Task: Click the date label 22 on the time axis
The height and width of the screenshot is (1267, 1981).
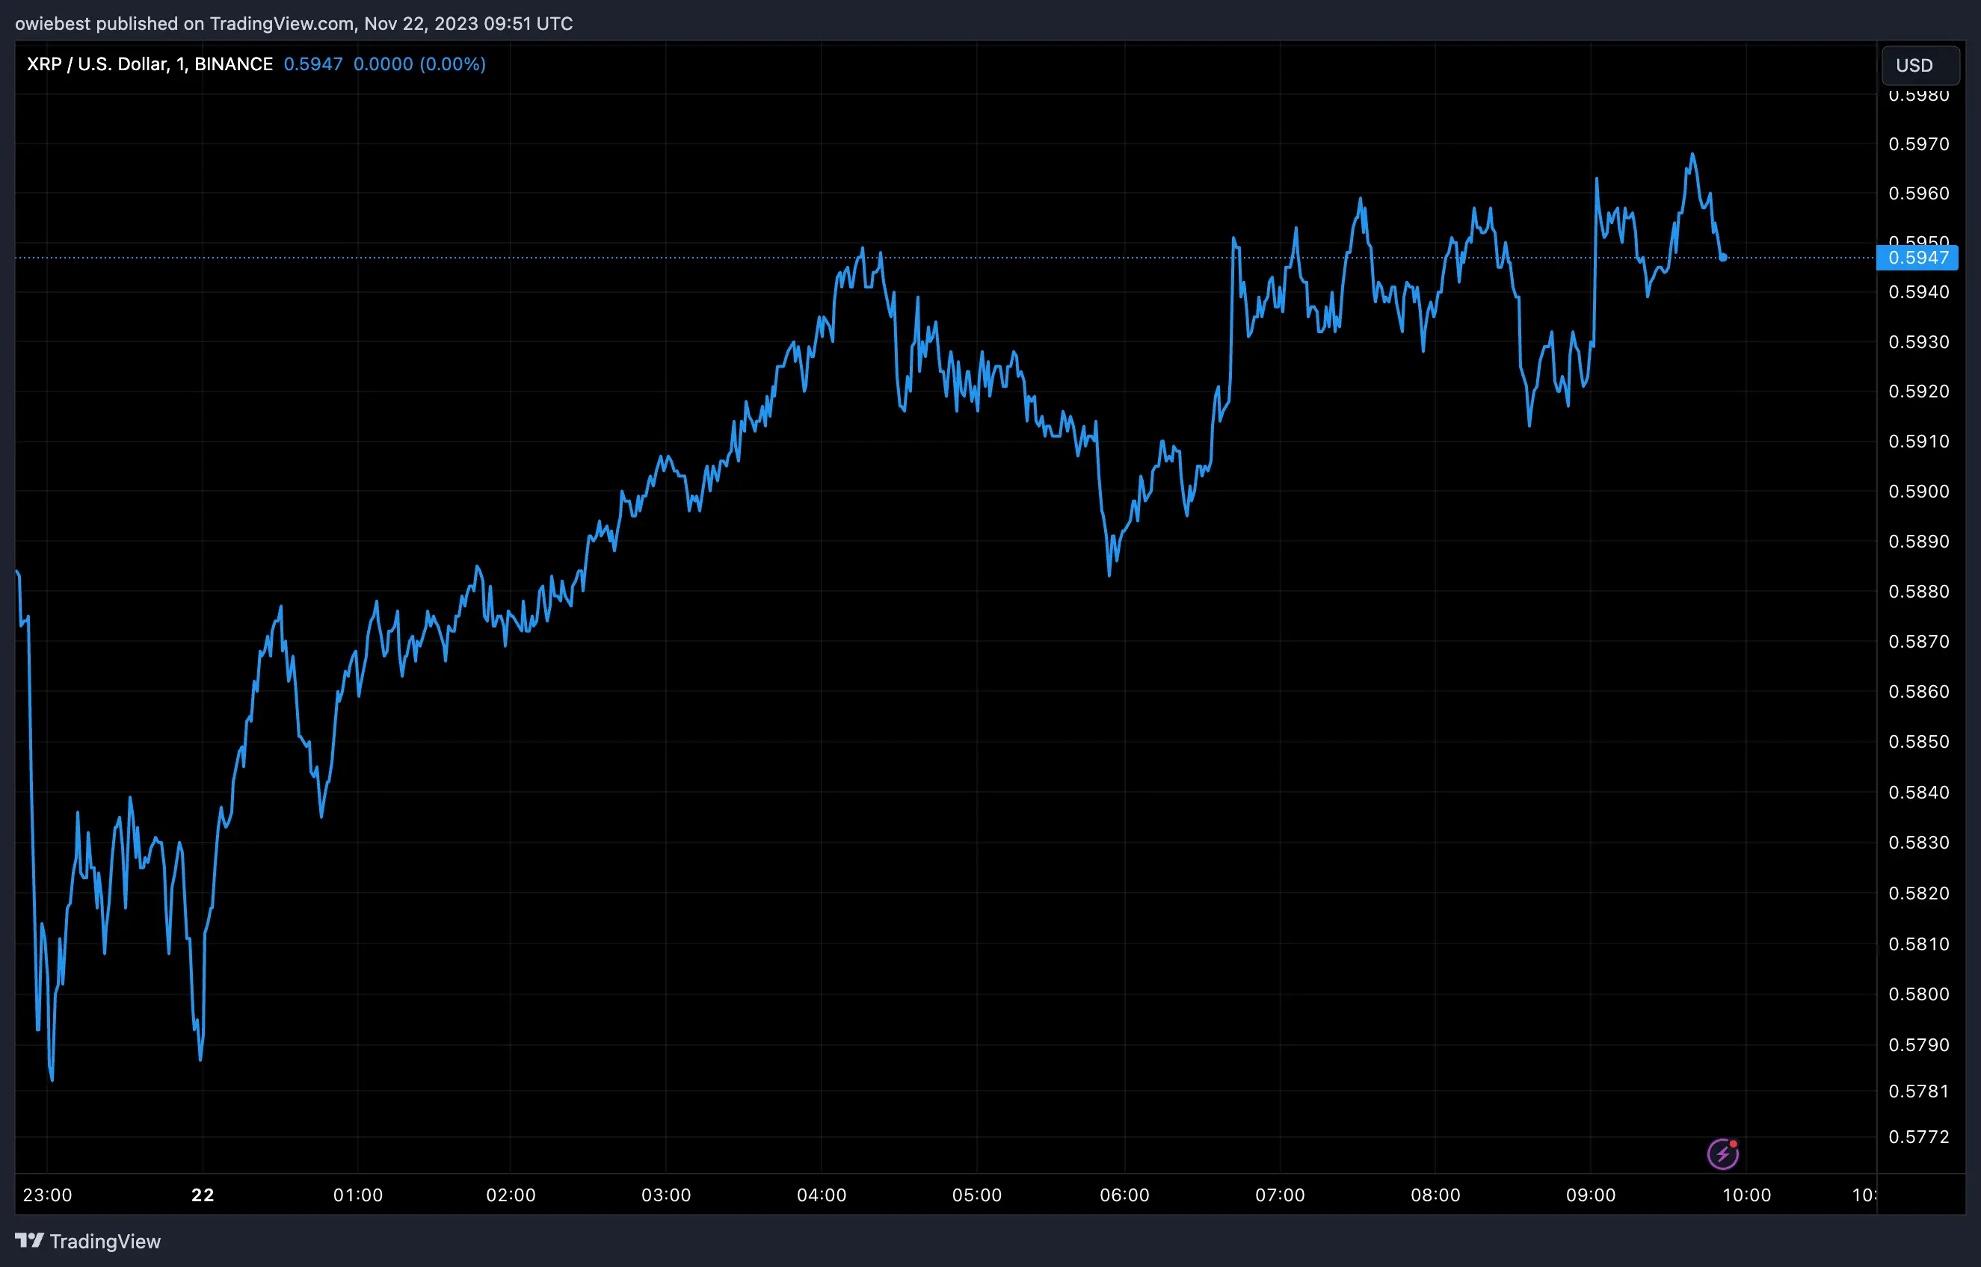Action: tap(203, 1195)
